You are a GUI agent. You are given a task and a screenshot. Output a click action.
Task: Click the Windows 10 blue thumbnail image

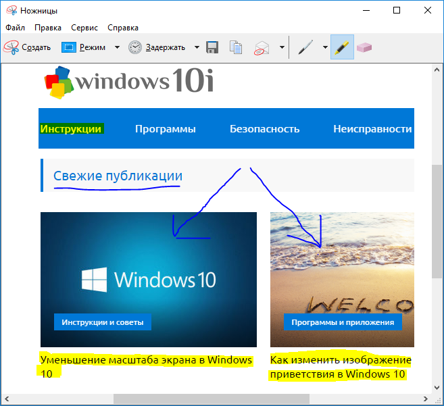click(x=148, y=280)
